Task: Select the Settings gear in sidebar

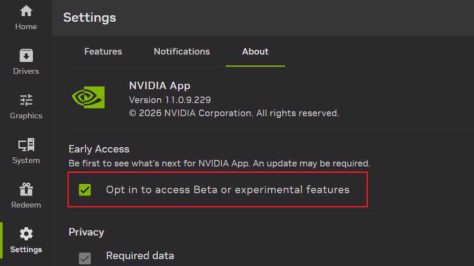Action: 26,240
